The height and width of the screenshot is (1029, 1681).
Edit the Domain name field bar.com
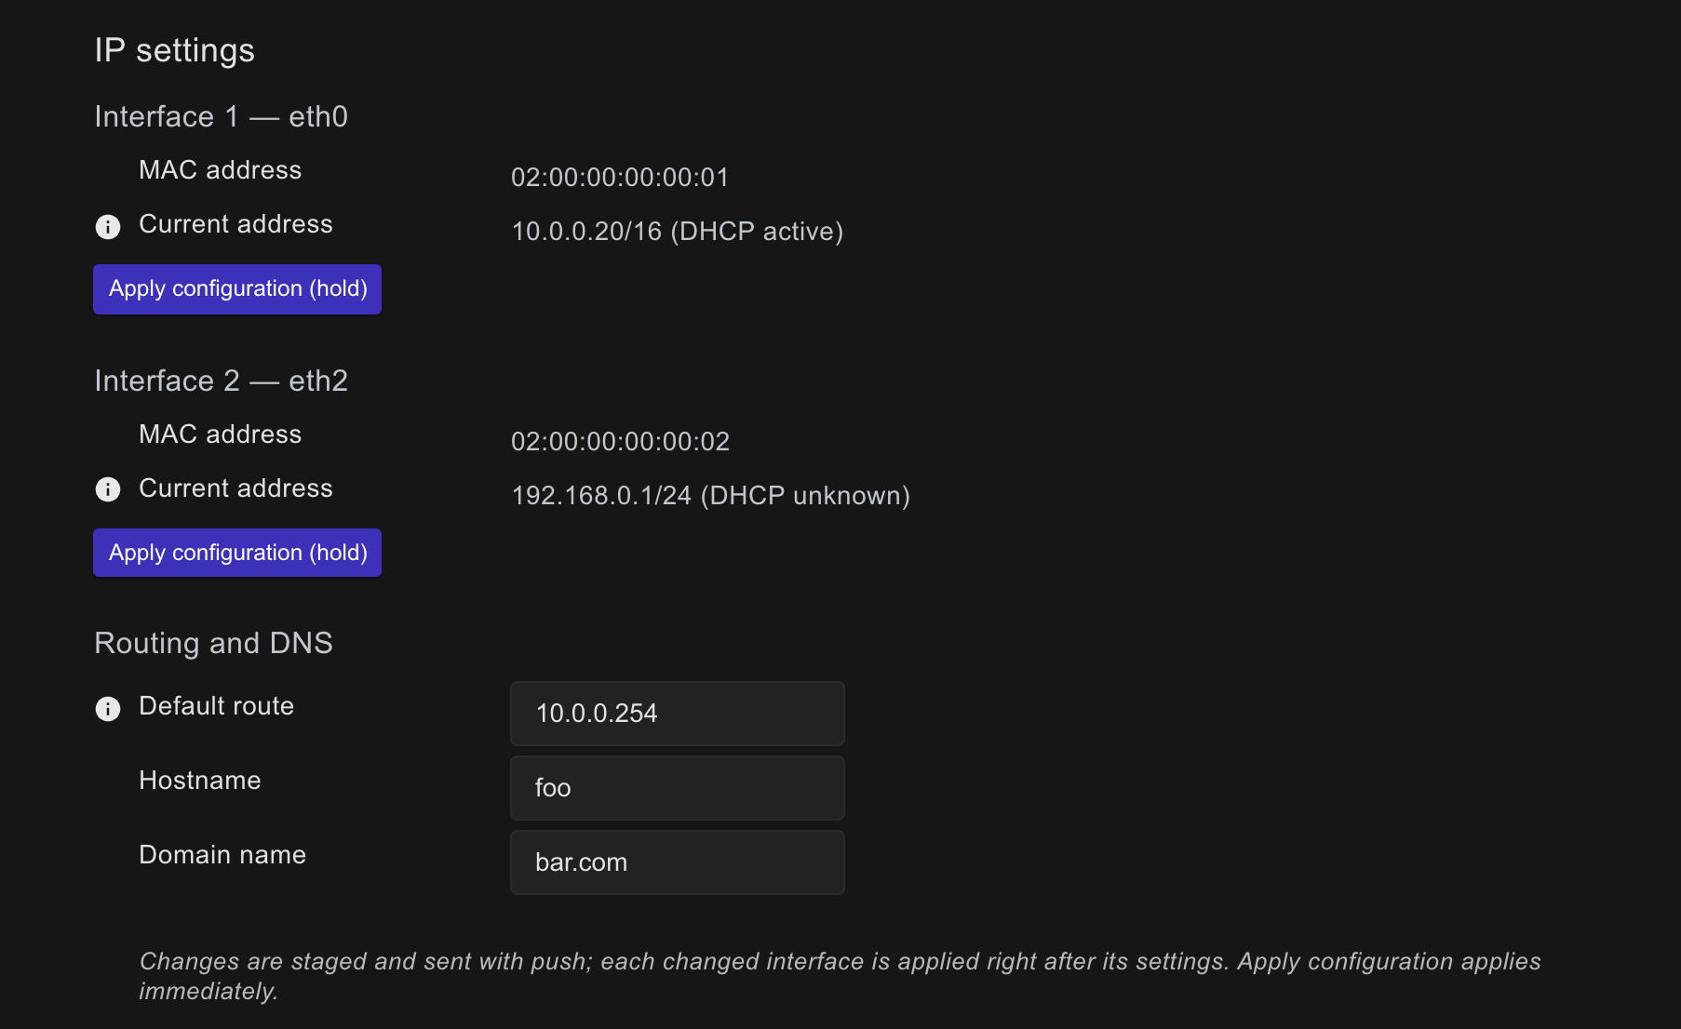pyautogui.click(x=678, y=862)
